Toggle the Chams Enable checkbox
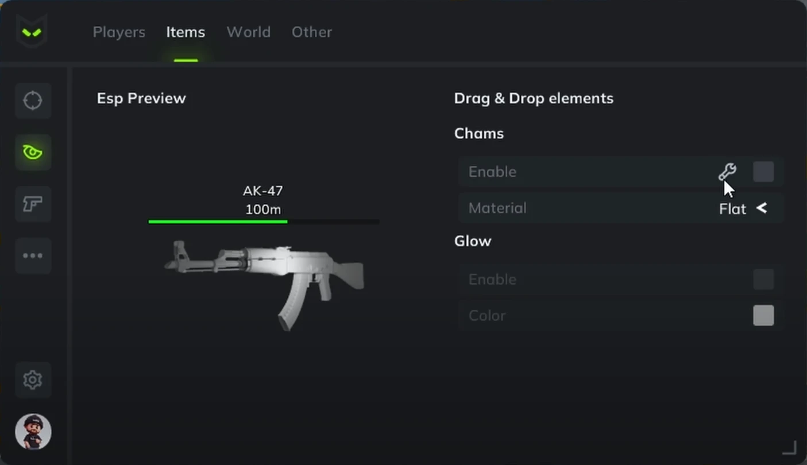807x465 pixels. (763, 172)
